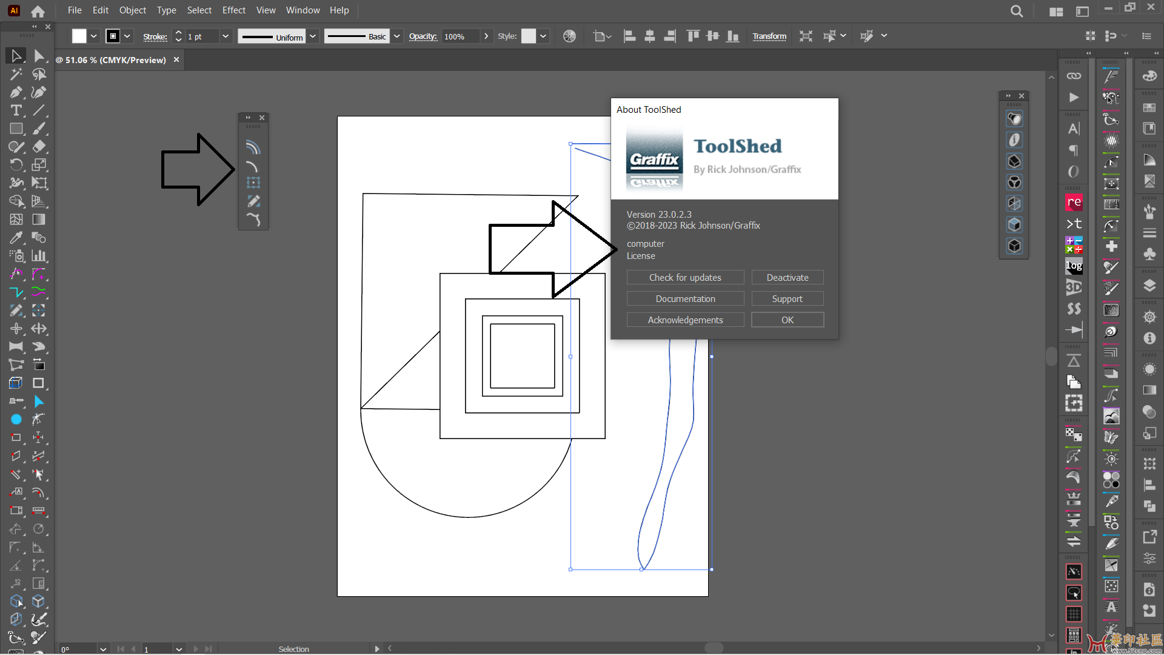Screen dimensions: 1164x655
Task: Click the Deactivate button
Action: click(x=788, y=277)
